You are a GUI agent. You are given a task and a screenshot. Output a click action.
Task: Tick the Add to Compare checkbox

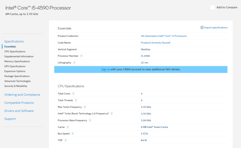212,7
